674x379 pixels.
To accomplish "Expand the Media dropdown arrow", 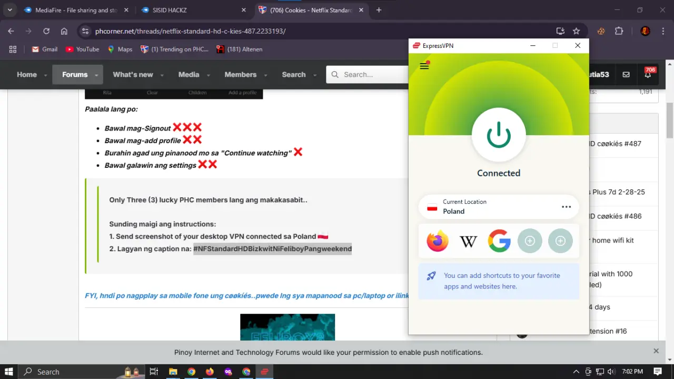I will [208, 75].
